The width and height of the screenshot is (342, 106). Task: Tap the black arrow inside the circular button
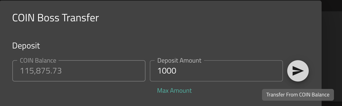(x=298, y=71)
